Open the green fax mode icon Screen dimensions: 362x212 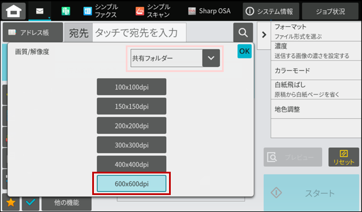point(66,11)
